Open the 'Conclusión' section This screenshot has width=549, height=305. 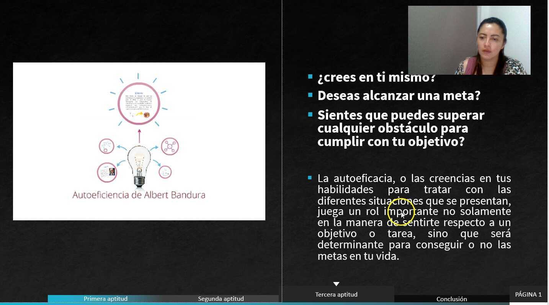tap(451, 299)
